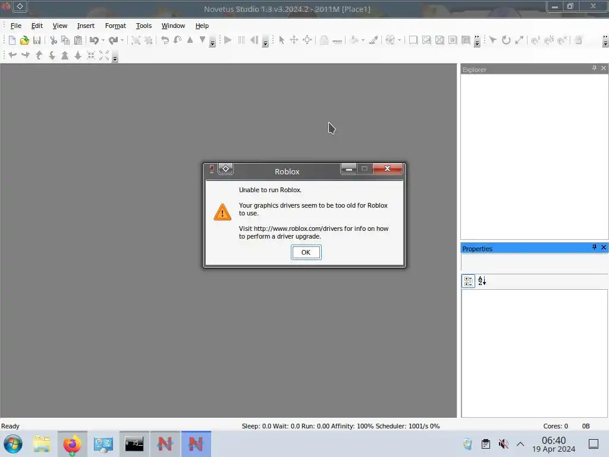Expand surface tools toolbar overflow chevron
Image resolution: width=609 pixels, height=457 pixels.
click(x=477, y=41)
